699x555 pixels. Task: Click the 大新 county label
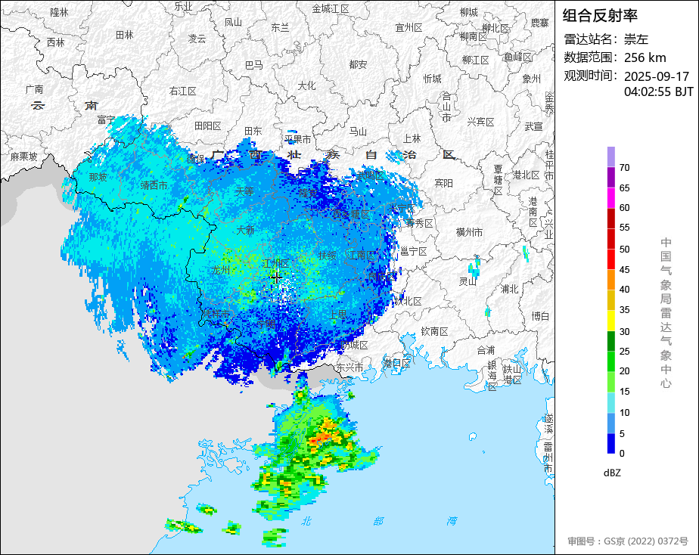(245, 231)
